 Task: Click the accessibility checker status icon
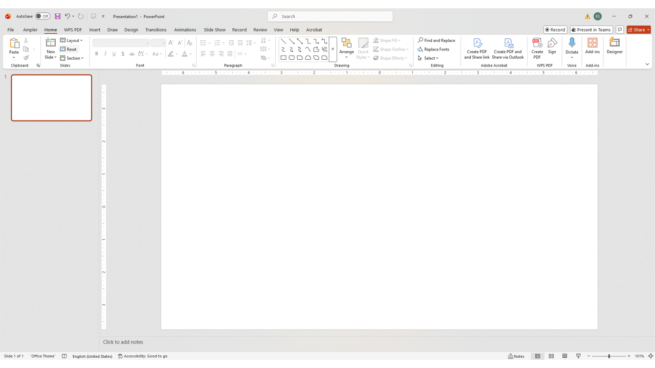120,356
